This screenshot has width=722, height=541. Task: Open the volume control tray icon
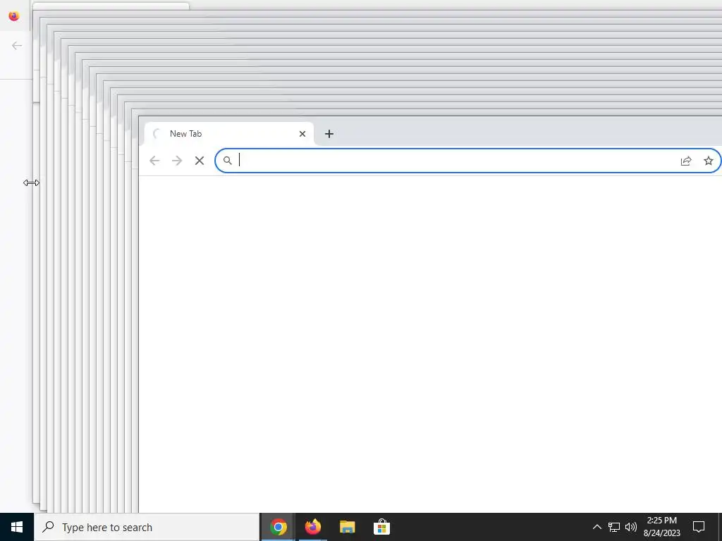pos(631,527)
